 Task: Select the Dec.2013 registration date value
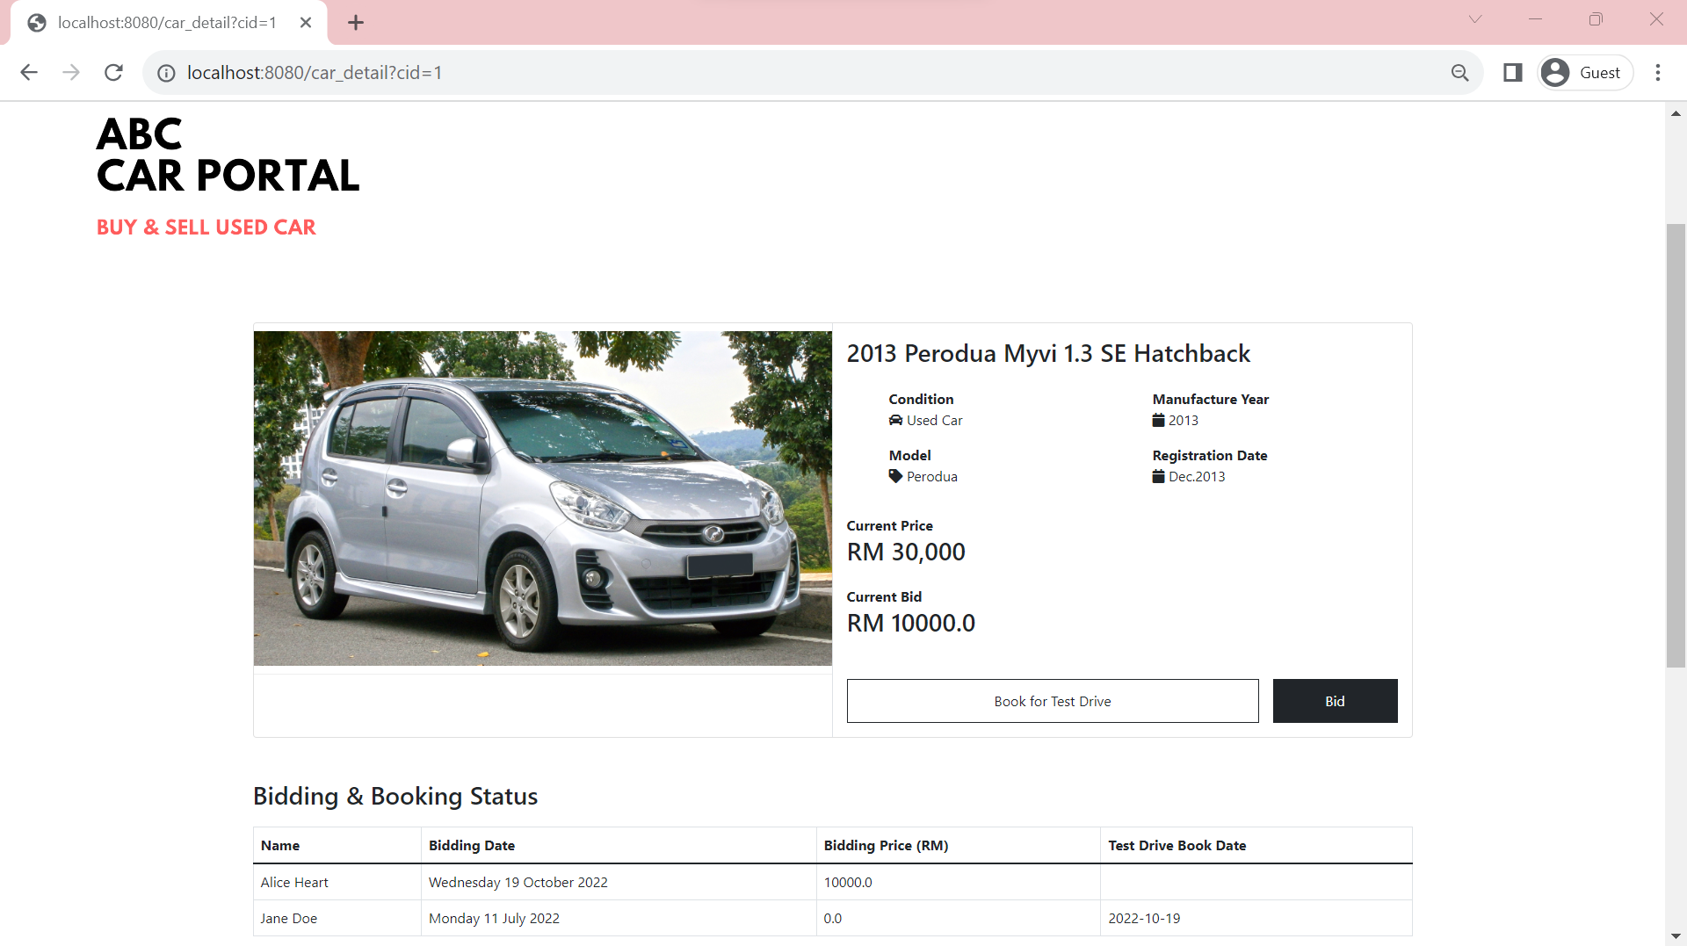(x=1197, y=477)
